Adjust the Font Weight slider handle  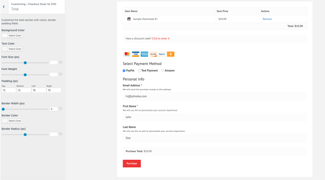click(25, 75)
